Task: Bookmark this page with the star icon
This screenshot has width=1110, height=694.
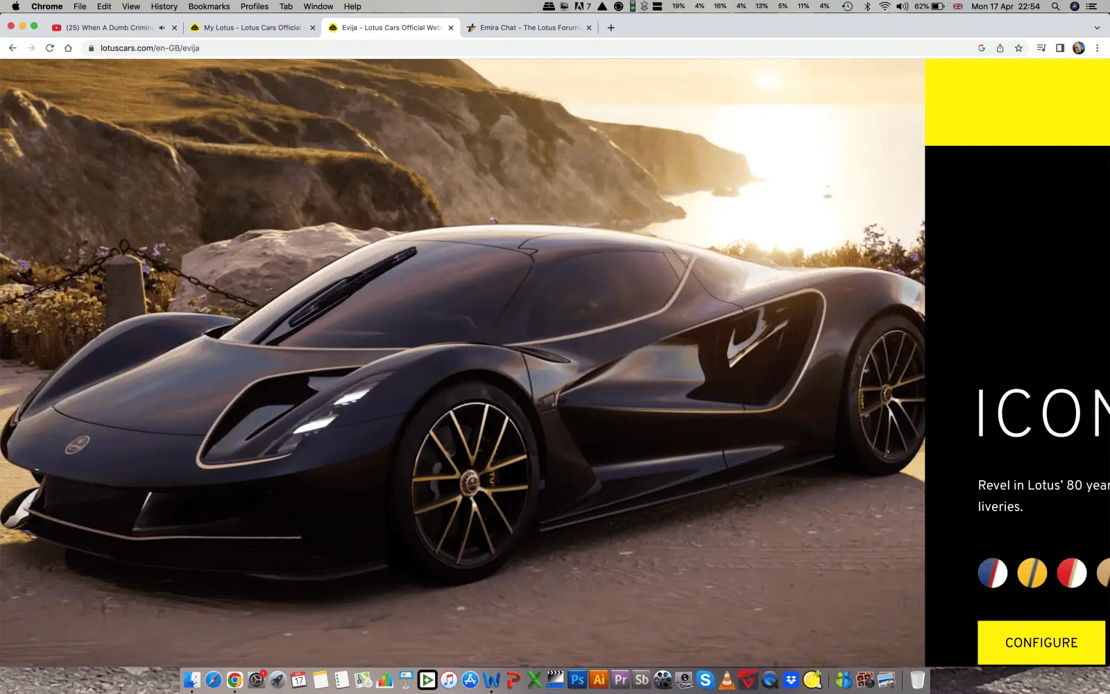Action: pyautogui.click(x=1018, y=48)
